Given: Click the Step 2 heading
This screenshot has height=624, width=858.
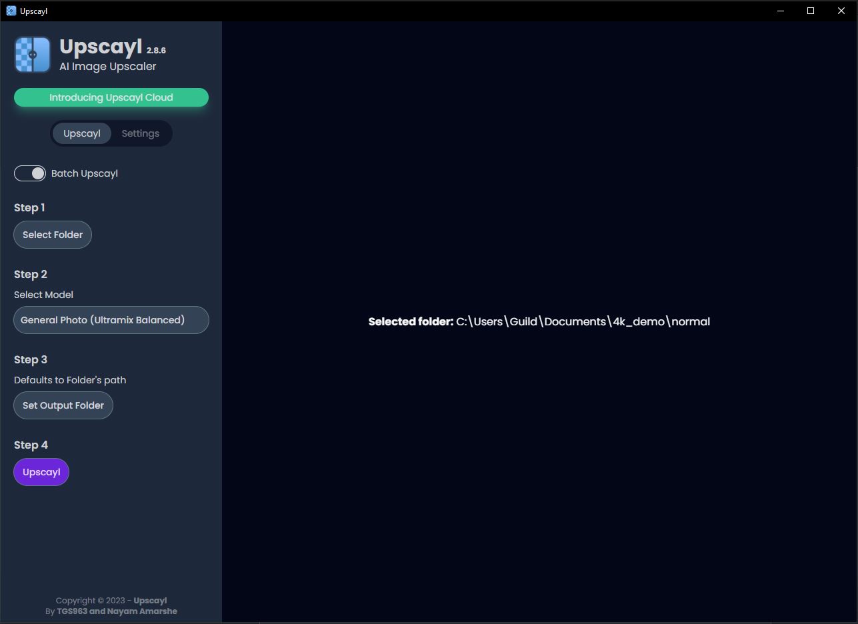Looking at the screenshot, I should coord(31,275).
